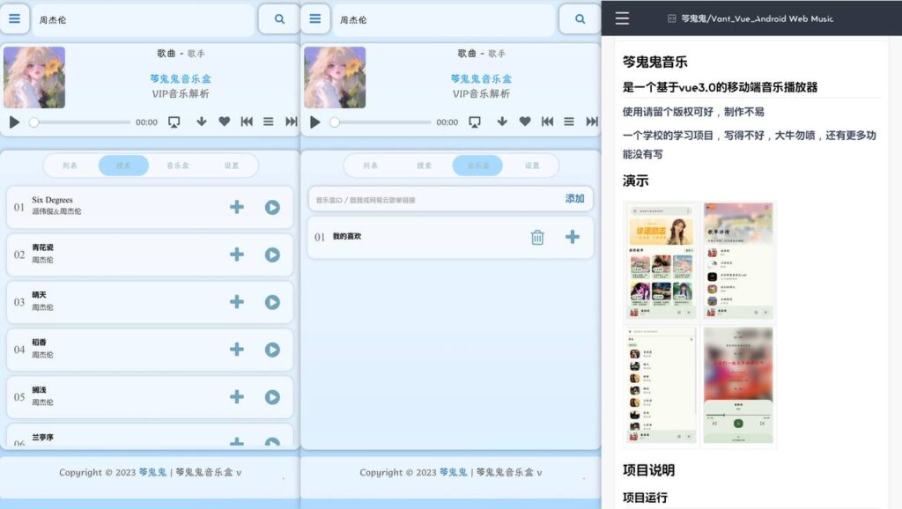
Task: Open the playlist queue icon beside the heart
Action: (x=269, y=122)
